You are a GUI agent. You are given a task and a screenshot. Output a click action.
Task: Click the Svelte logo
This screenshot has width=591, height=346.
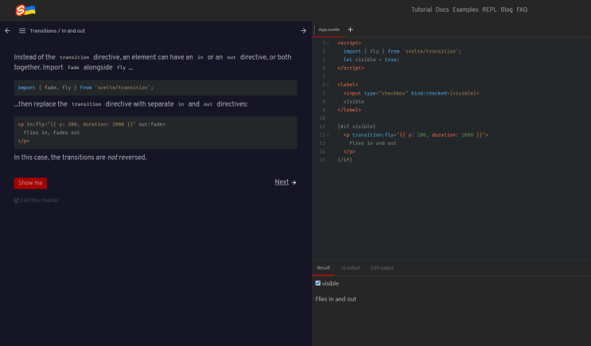[x=25, y=10]
